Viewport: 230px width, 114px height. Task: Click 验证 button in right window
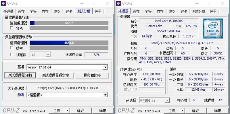coord(195,111)
